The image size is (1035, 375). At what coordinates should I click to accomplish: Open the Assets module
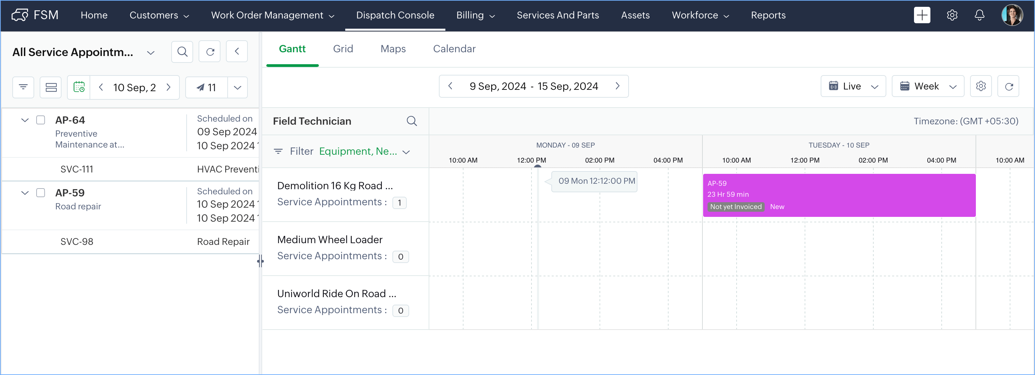click(635, 15)
